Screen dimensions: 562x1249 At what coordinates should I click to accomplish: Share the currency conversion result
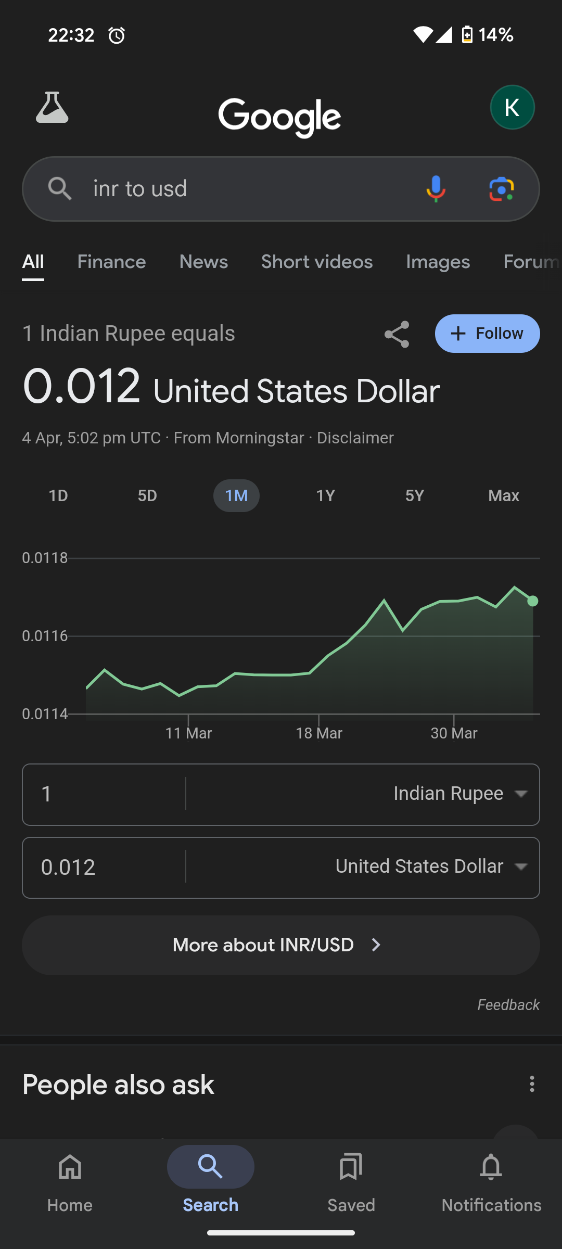tap(397, 334)
